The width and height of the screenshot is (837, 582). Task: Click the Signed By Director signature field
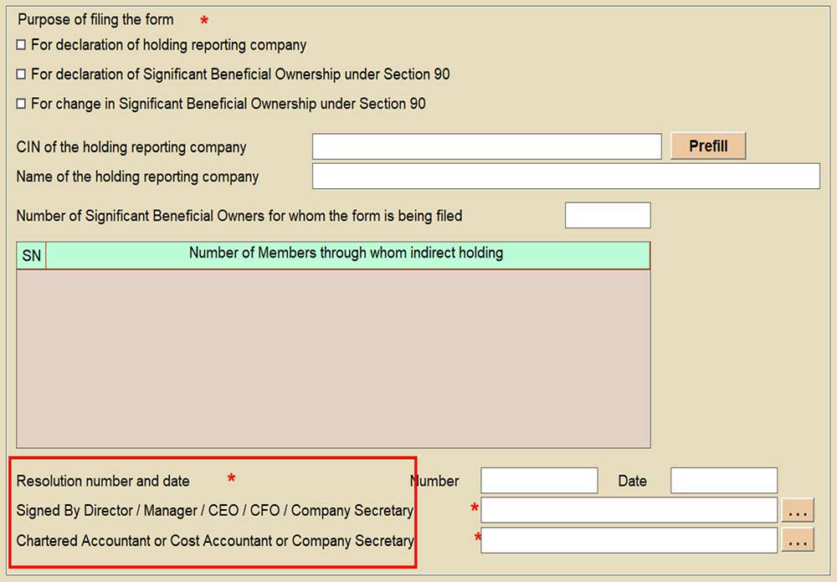(629, 510)
